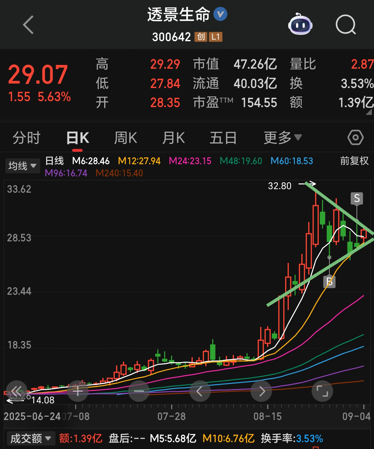Tap M240:15.40 moving average label
Screen dimensions: 374x449
point(119,173)
